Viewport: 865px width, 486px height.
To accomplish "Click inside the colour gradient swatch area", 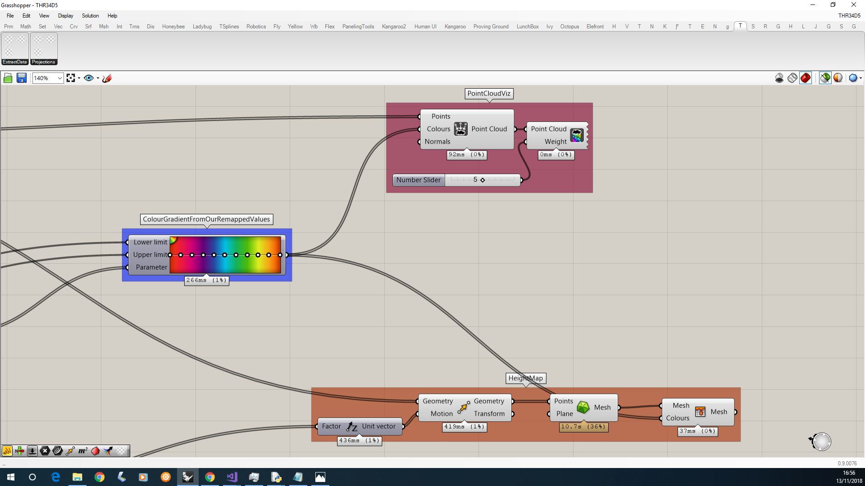I will pos(225,255).
